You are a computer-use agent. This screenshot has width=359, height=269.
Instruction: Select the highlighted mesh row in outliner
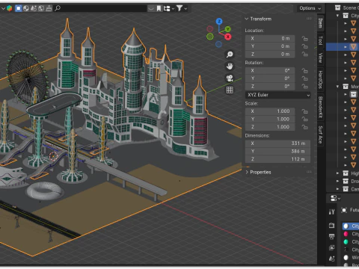(343, 47)
